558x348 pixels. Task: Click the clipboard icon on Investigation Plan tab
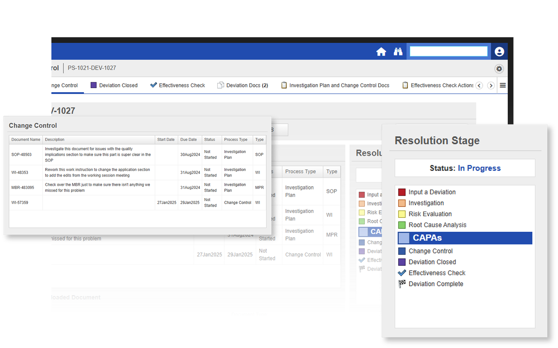[x=284, y=85]
